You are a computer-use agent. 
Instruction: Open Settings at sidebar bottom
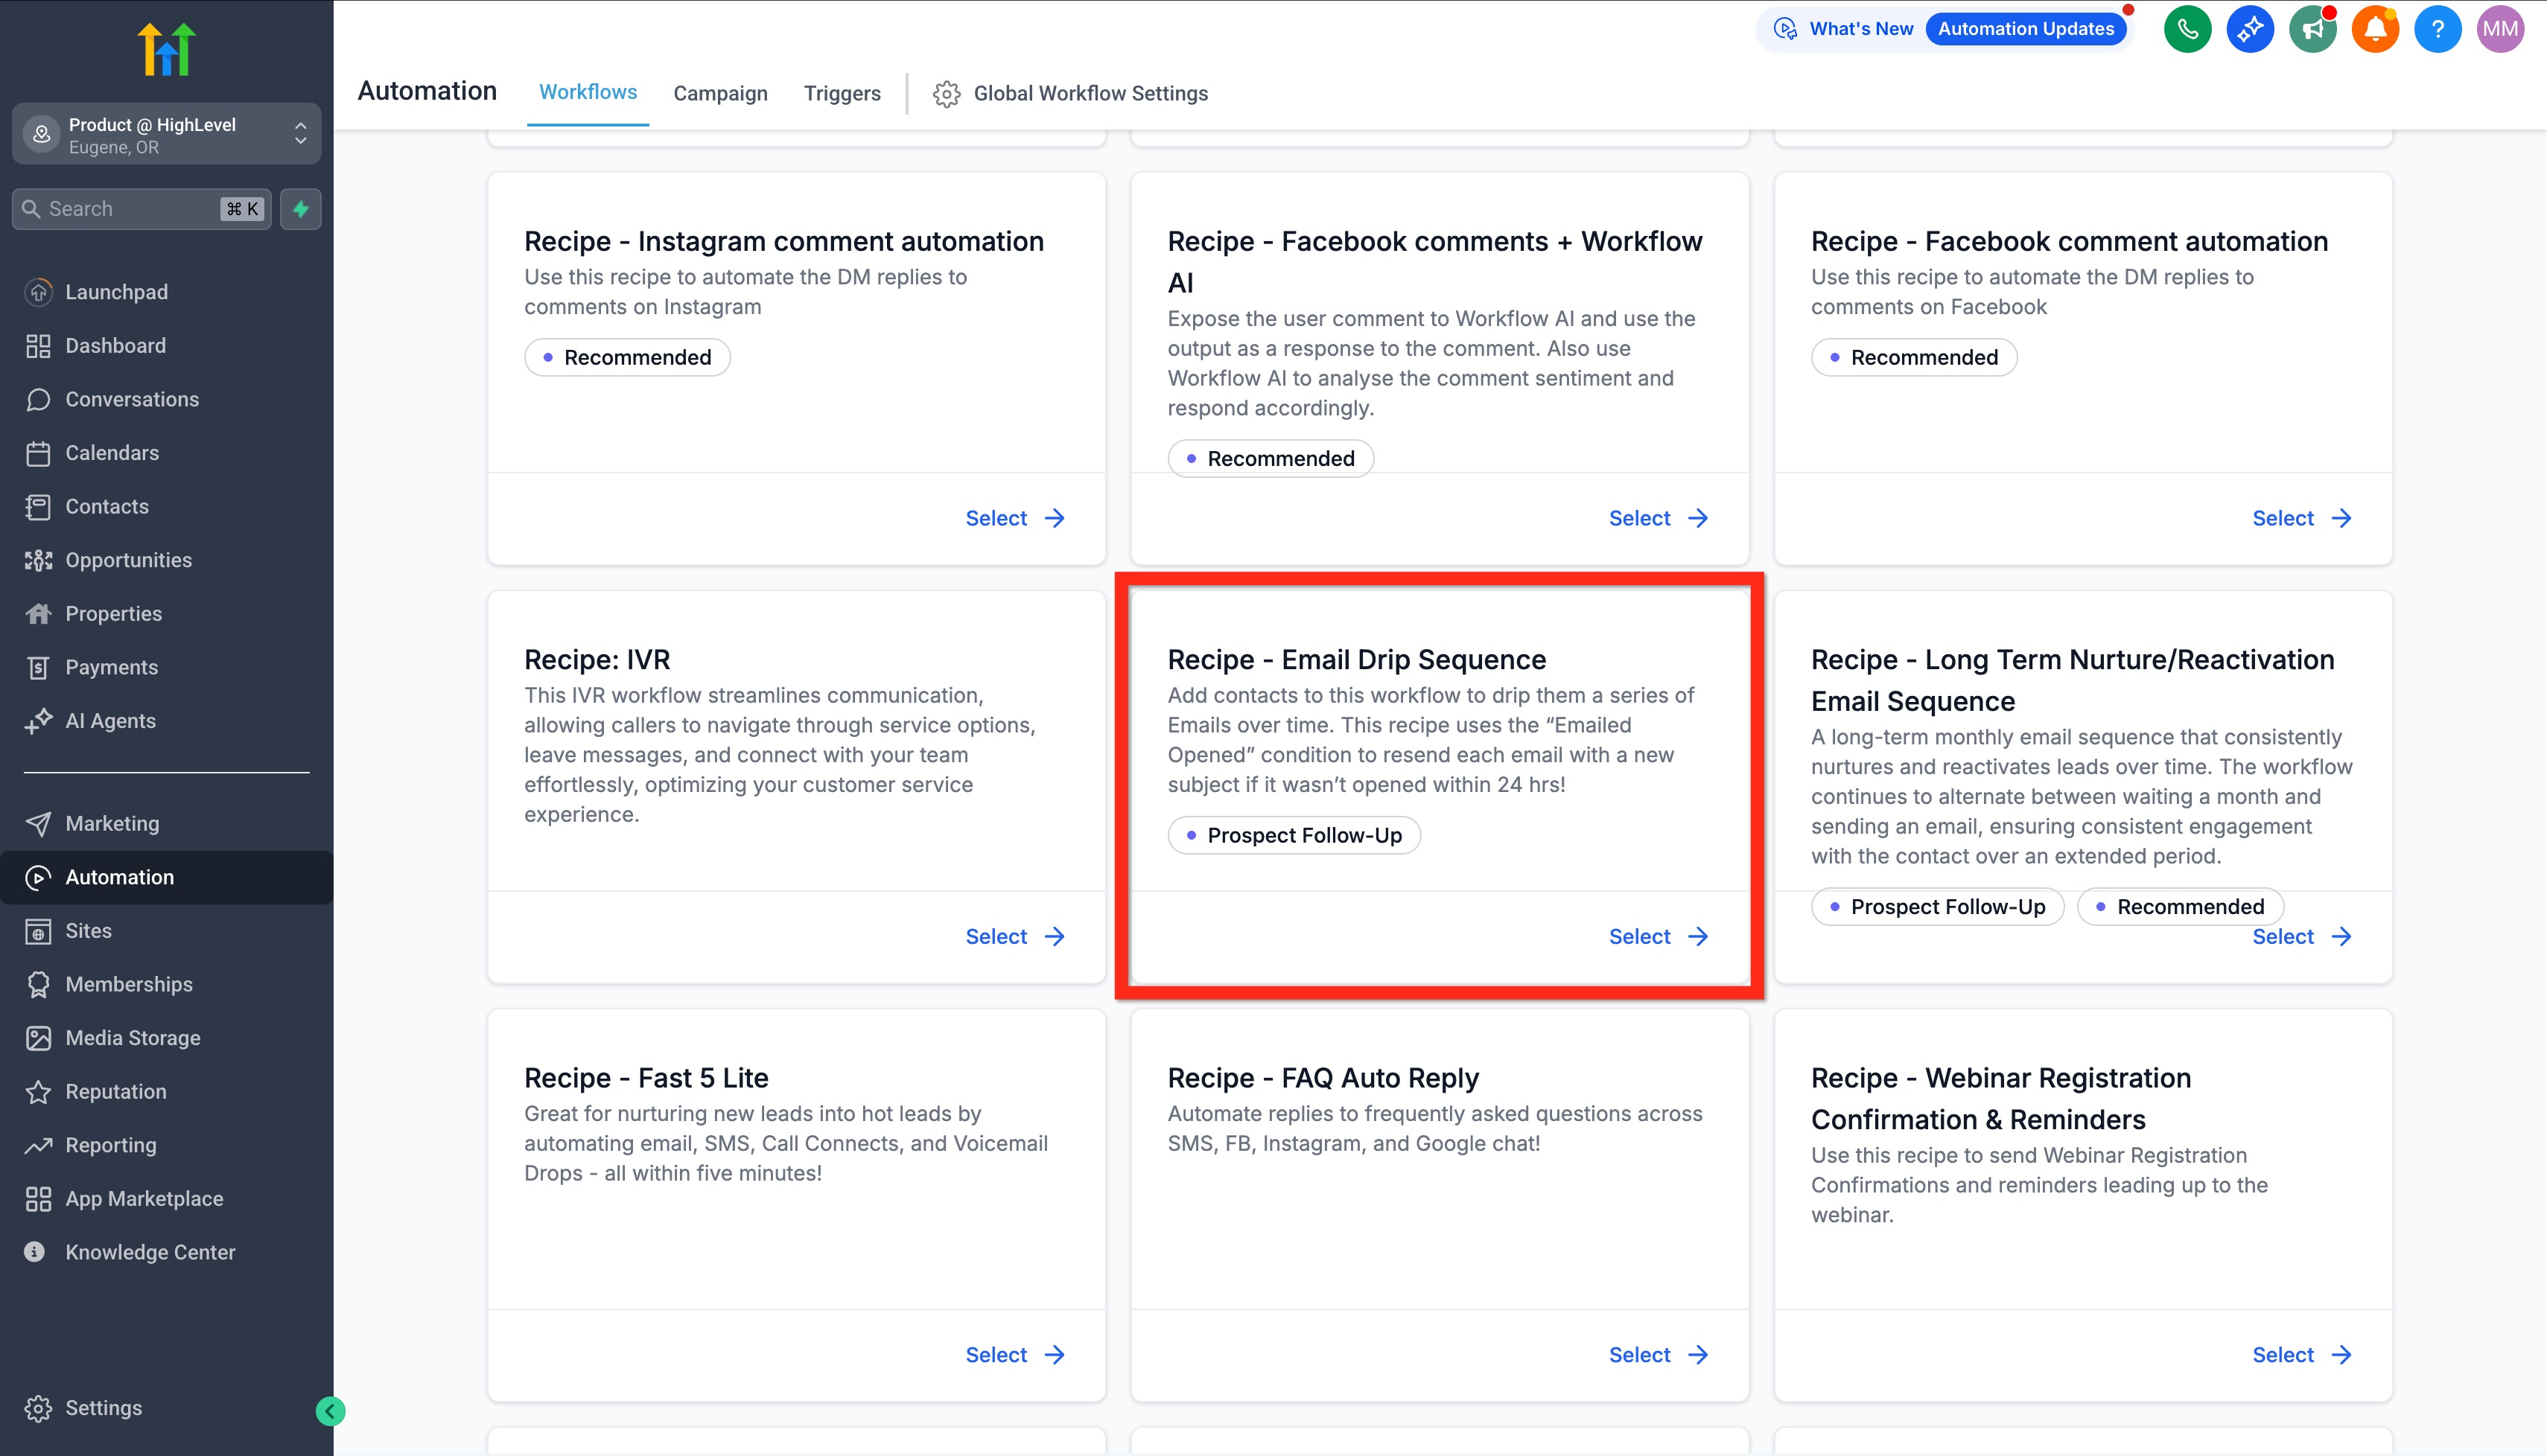pos(103,1408)
